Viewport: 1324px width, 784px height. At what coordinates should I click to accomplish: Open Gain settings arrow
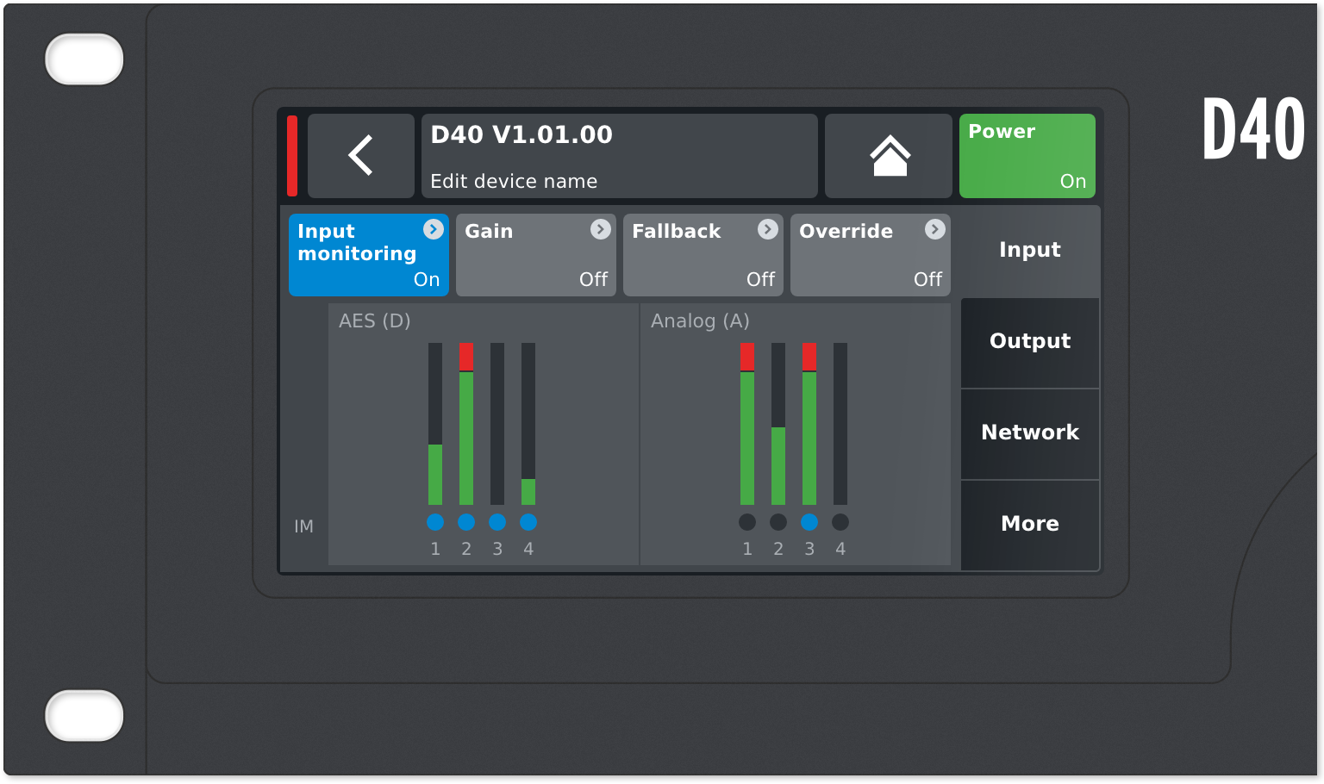[601, 229]
